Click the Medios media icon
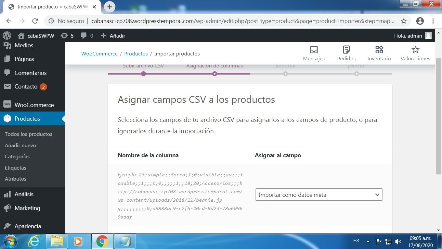Viewport: 442px width, 249px height. 7,45
